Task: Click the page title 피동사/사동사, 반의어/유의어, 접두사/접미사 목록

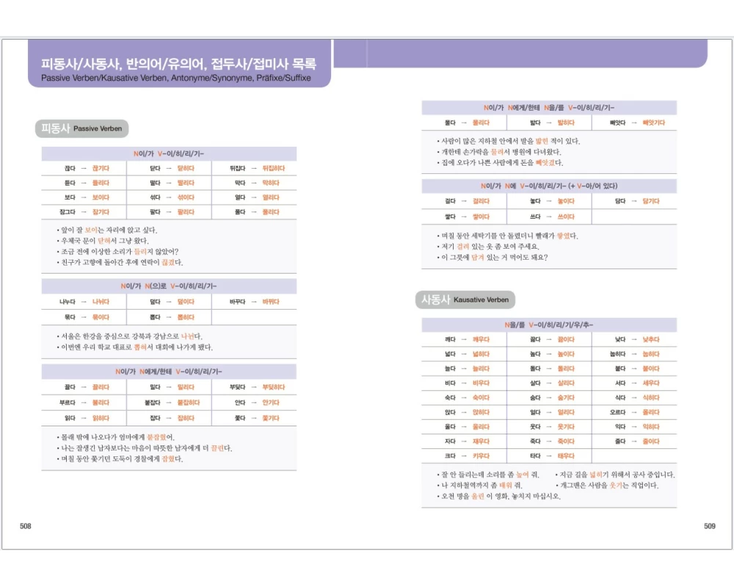Action: click(x=179, y=62)
